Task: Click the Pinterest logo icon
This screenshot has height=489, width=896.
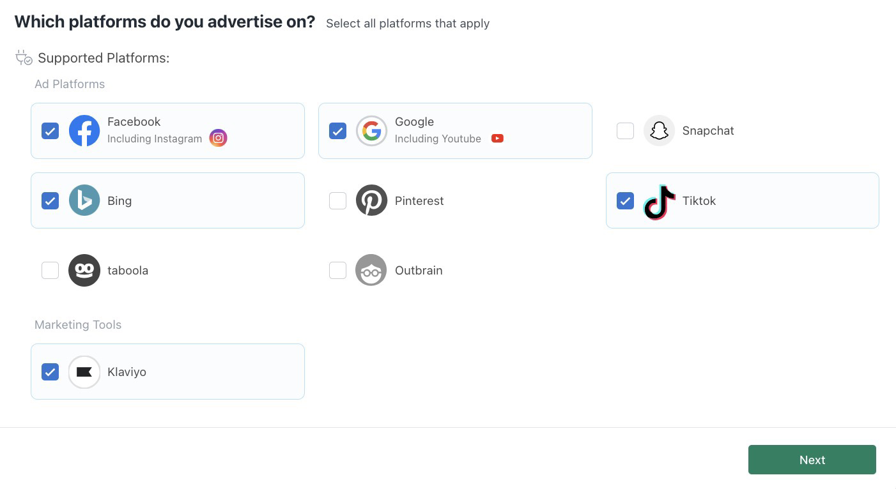Action: click(371, 200)
